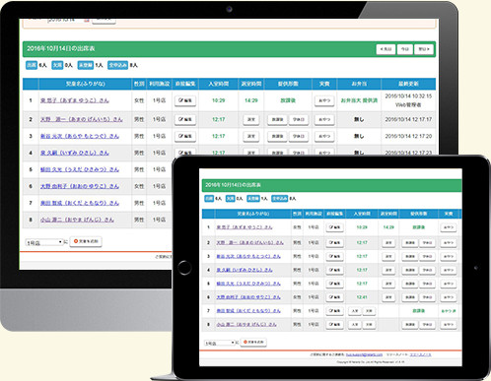
Task: Click row 6 退室 checkout button on tablet
Action: coord(388,297)
